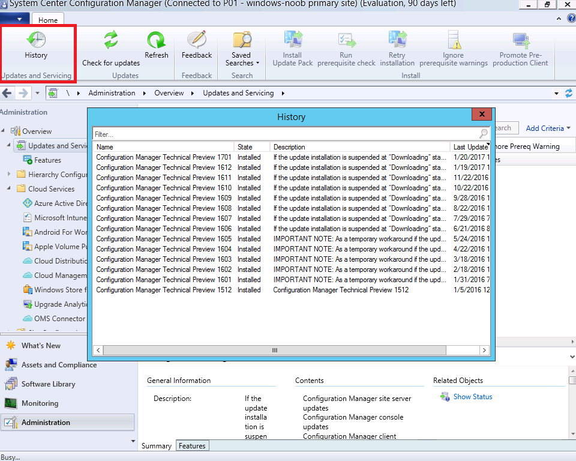Open What's New workspace
Viewport: 576px width, 461px height.
coord(41,346)
